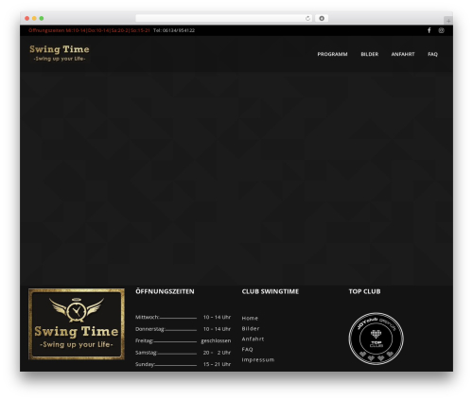
Task: Click the ÖFFNUNGSZEITEN footer heading
Action: (165, 291)
